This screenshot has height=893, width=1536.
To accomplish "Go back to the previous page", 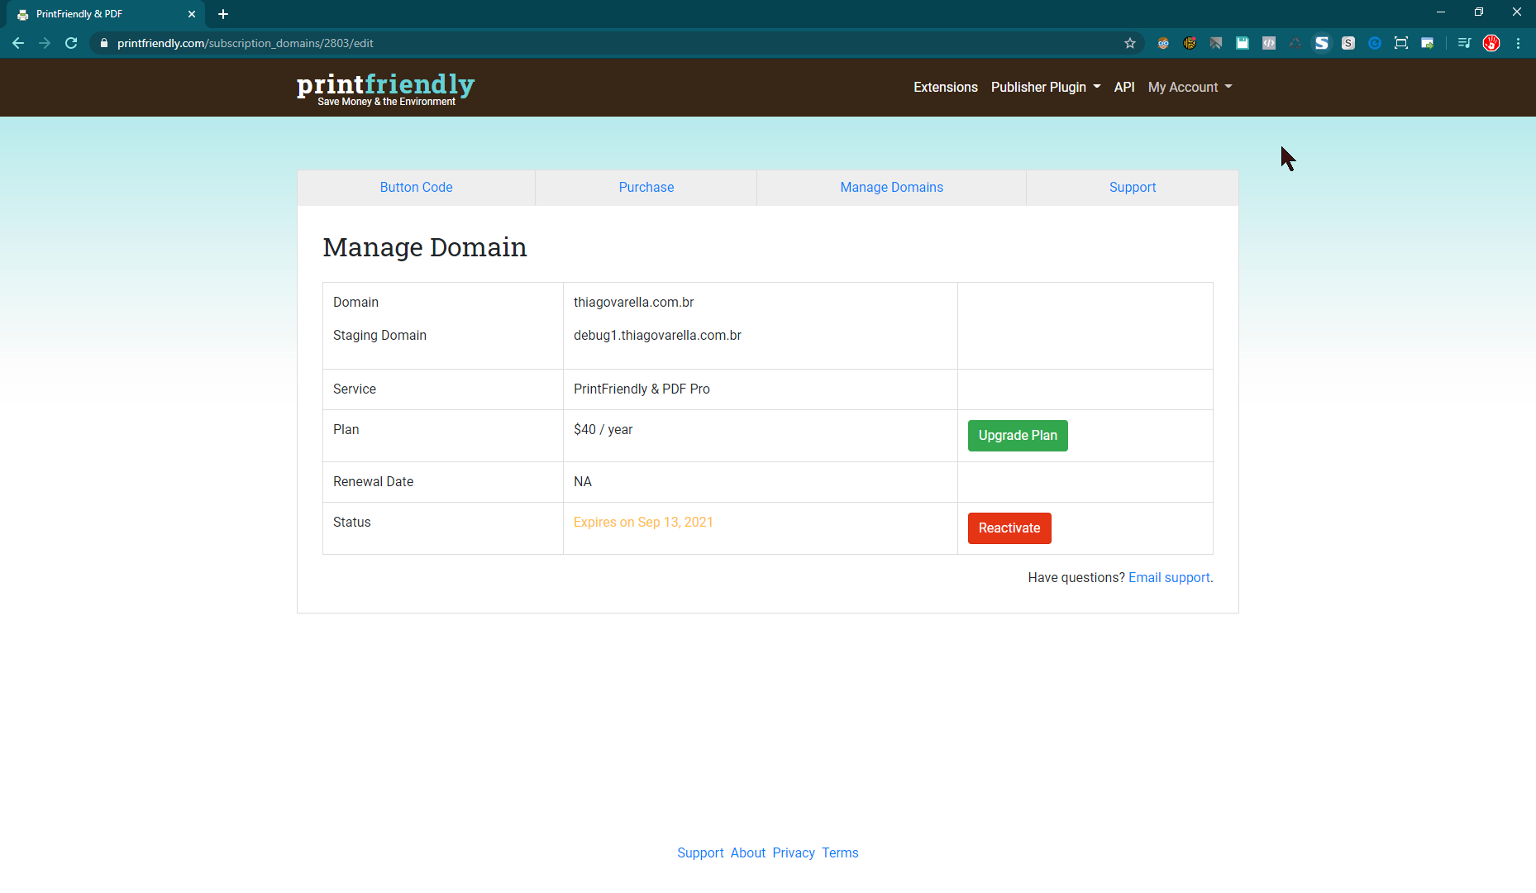I will tap(18, 43).
